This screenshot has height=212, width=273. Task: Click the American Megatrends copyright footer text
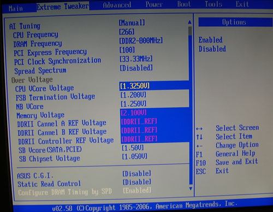tap(145, 207)
